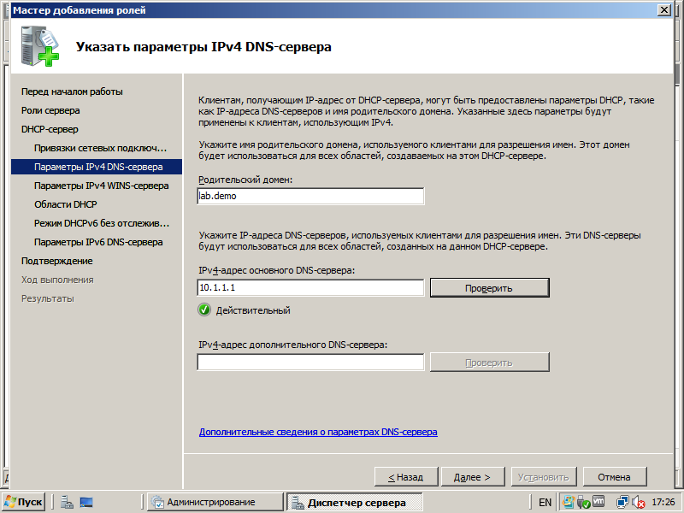Image resolution: width=684 pixels, height=513 pixels.
Task: Switch to Администрирование taskbar window
Action: [215, 503]
